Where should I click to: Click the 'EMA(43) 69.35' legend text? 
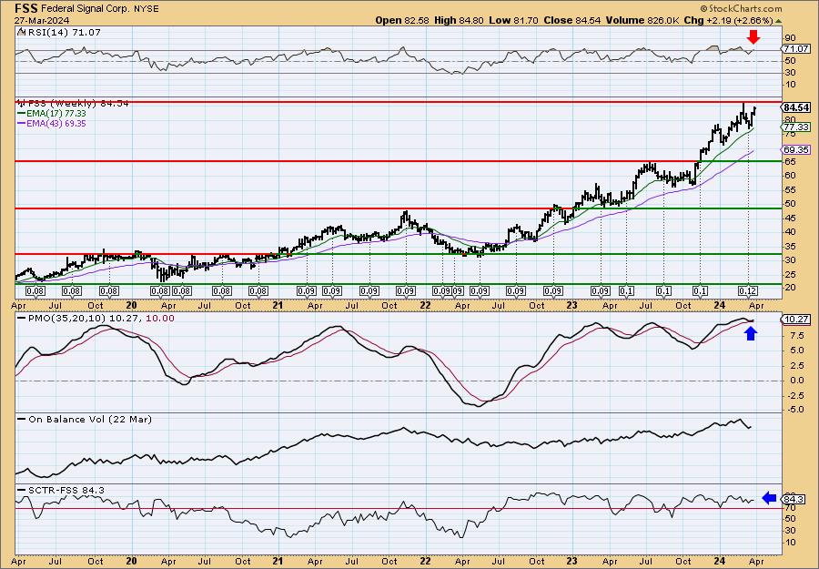click(x=56, y=124)
